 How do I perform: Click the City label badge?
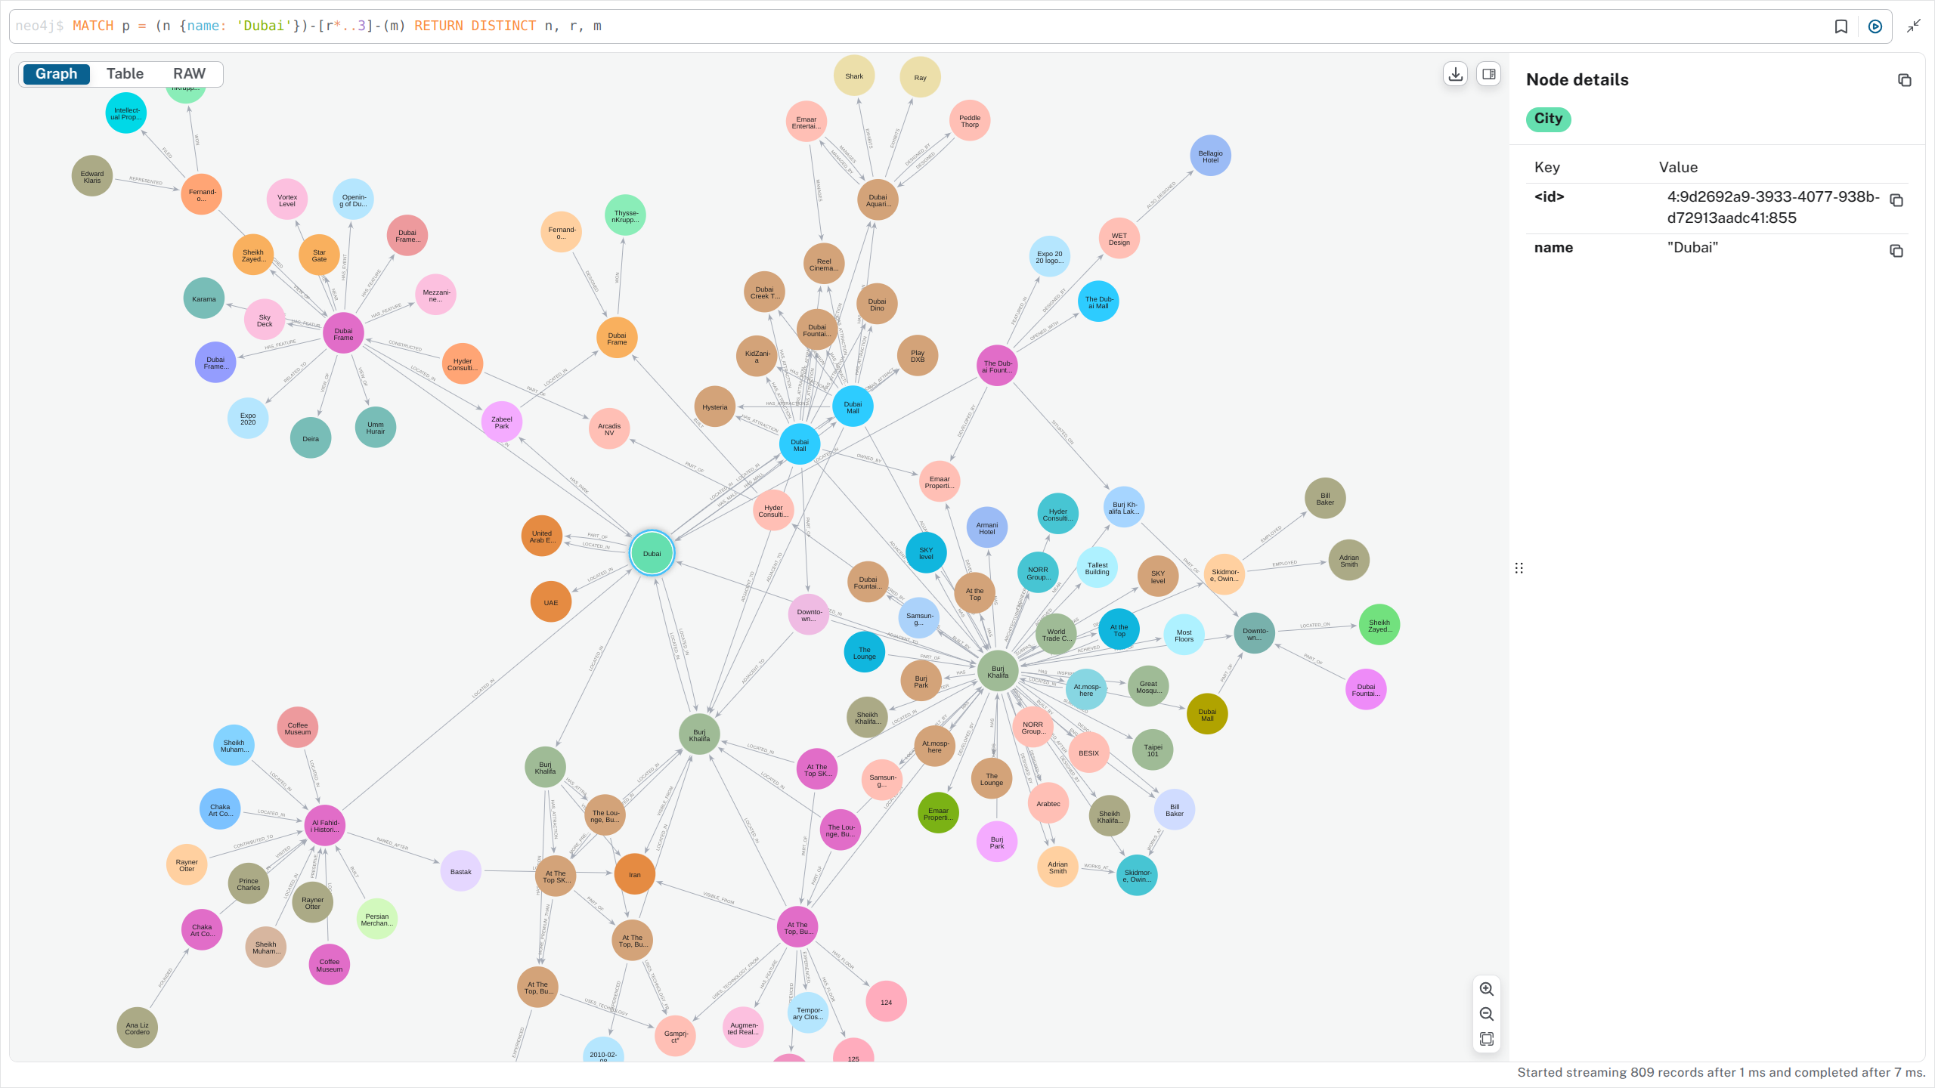tap(1547, 119)
